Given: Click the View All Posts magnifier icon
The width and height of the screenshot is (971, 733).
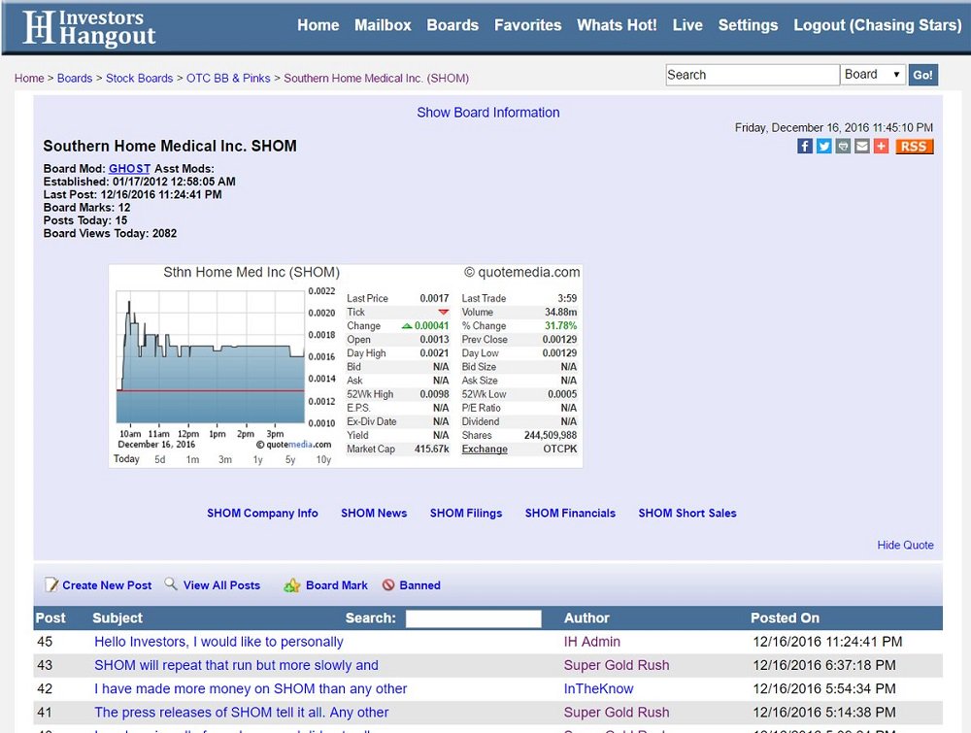Looking at the screenshot, I should (x=171, y=583).
